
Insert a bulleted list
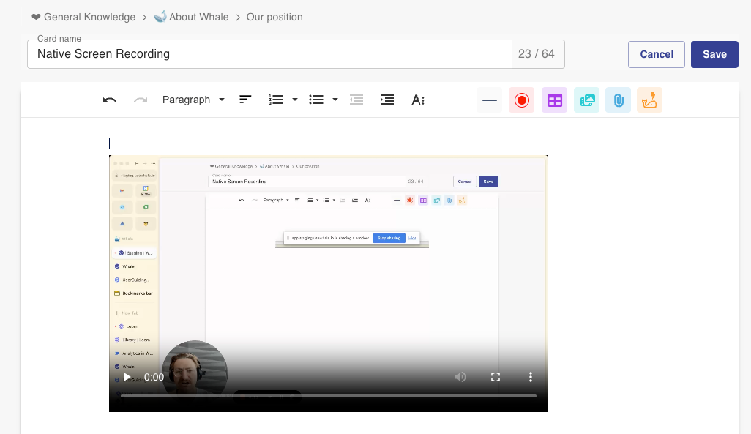(x=316, y=100)
